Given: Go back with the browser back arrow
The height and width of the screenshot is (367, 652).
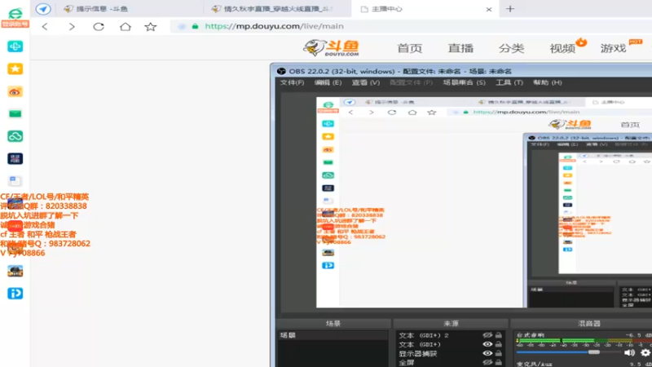Looking at the screenshot, I should (45, 27).
